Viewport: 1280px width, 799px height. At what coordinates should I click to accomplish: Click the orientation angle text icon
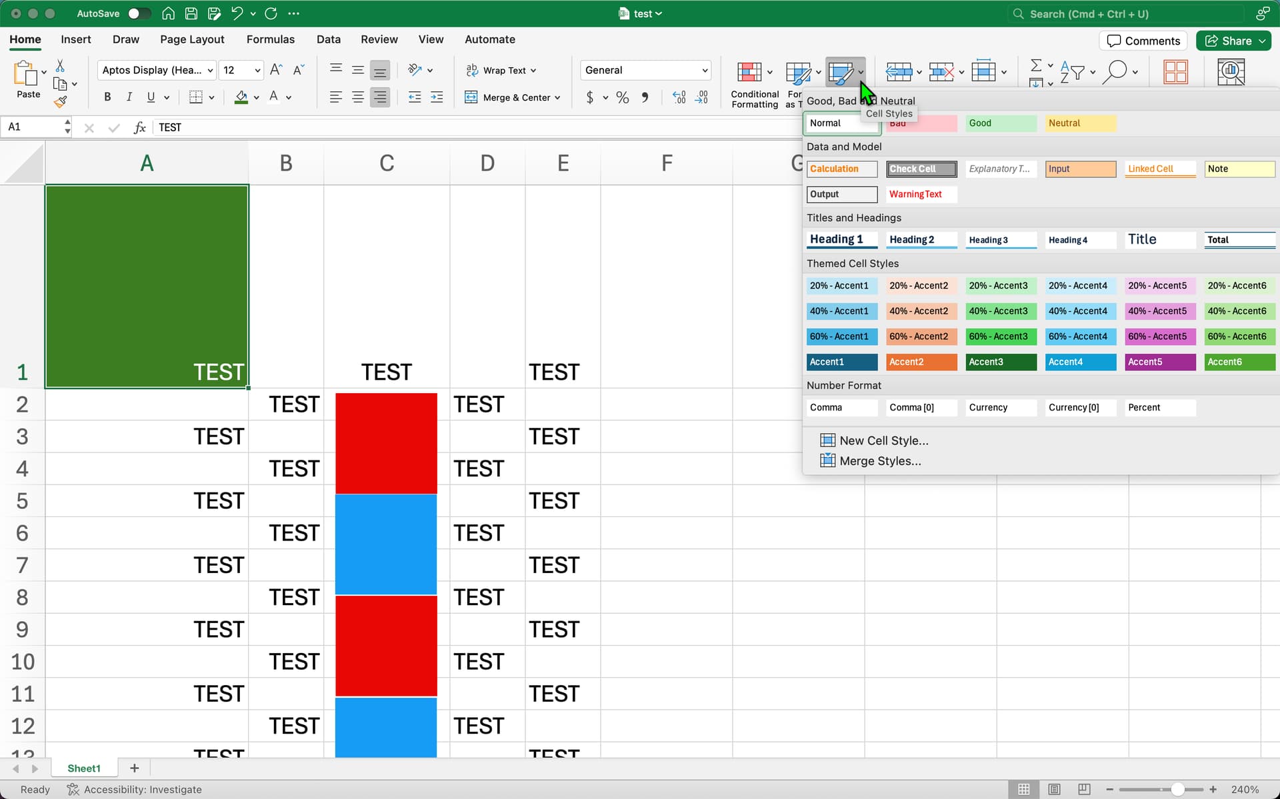tap(415, 70)
